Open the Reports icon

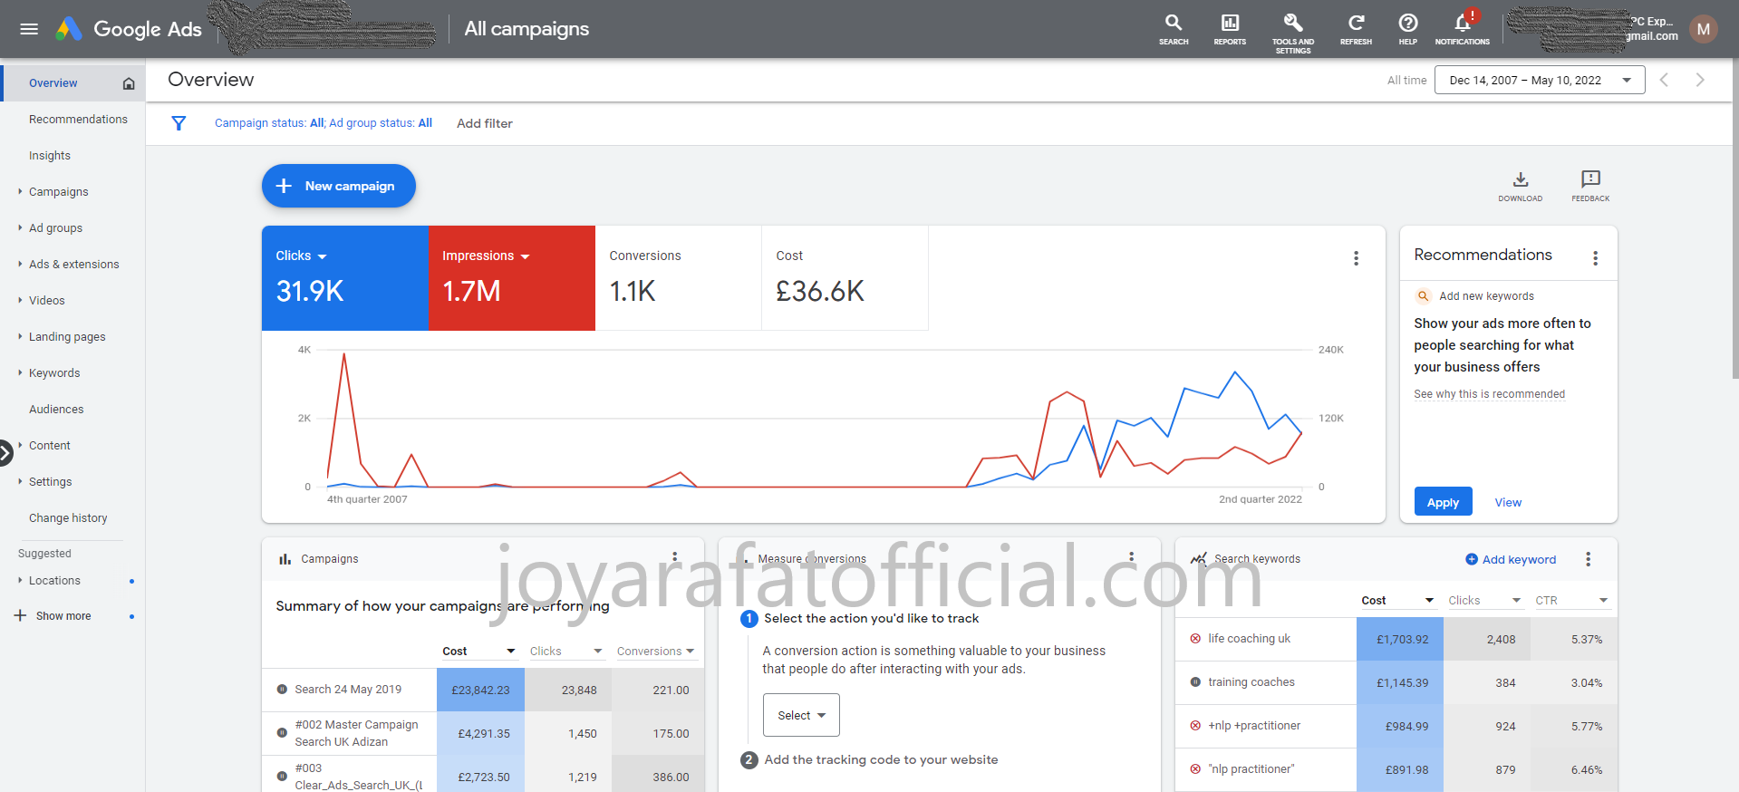click(x=1230, y=29)
